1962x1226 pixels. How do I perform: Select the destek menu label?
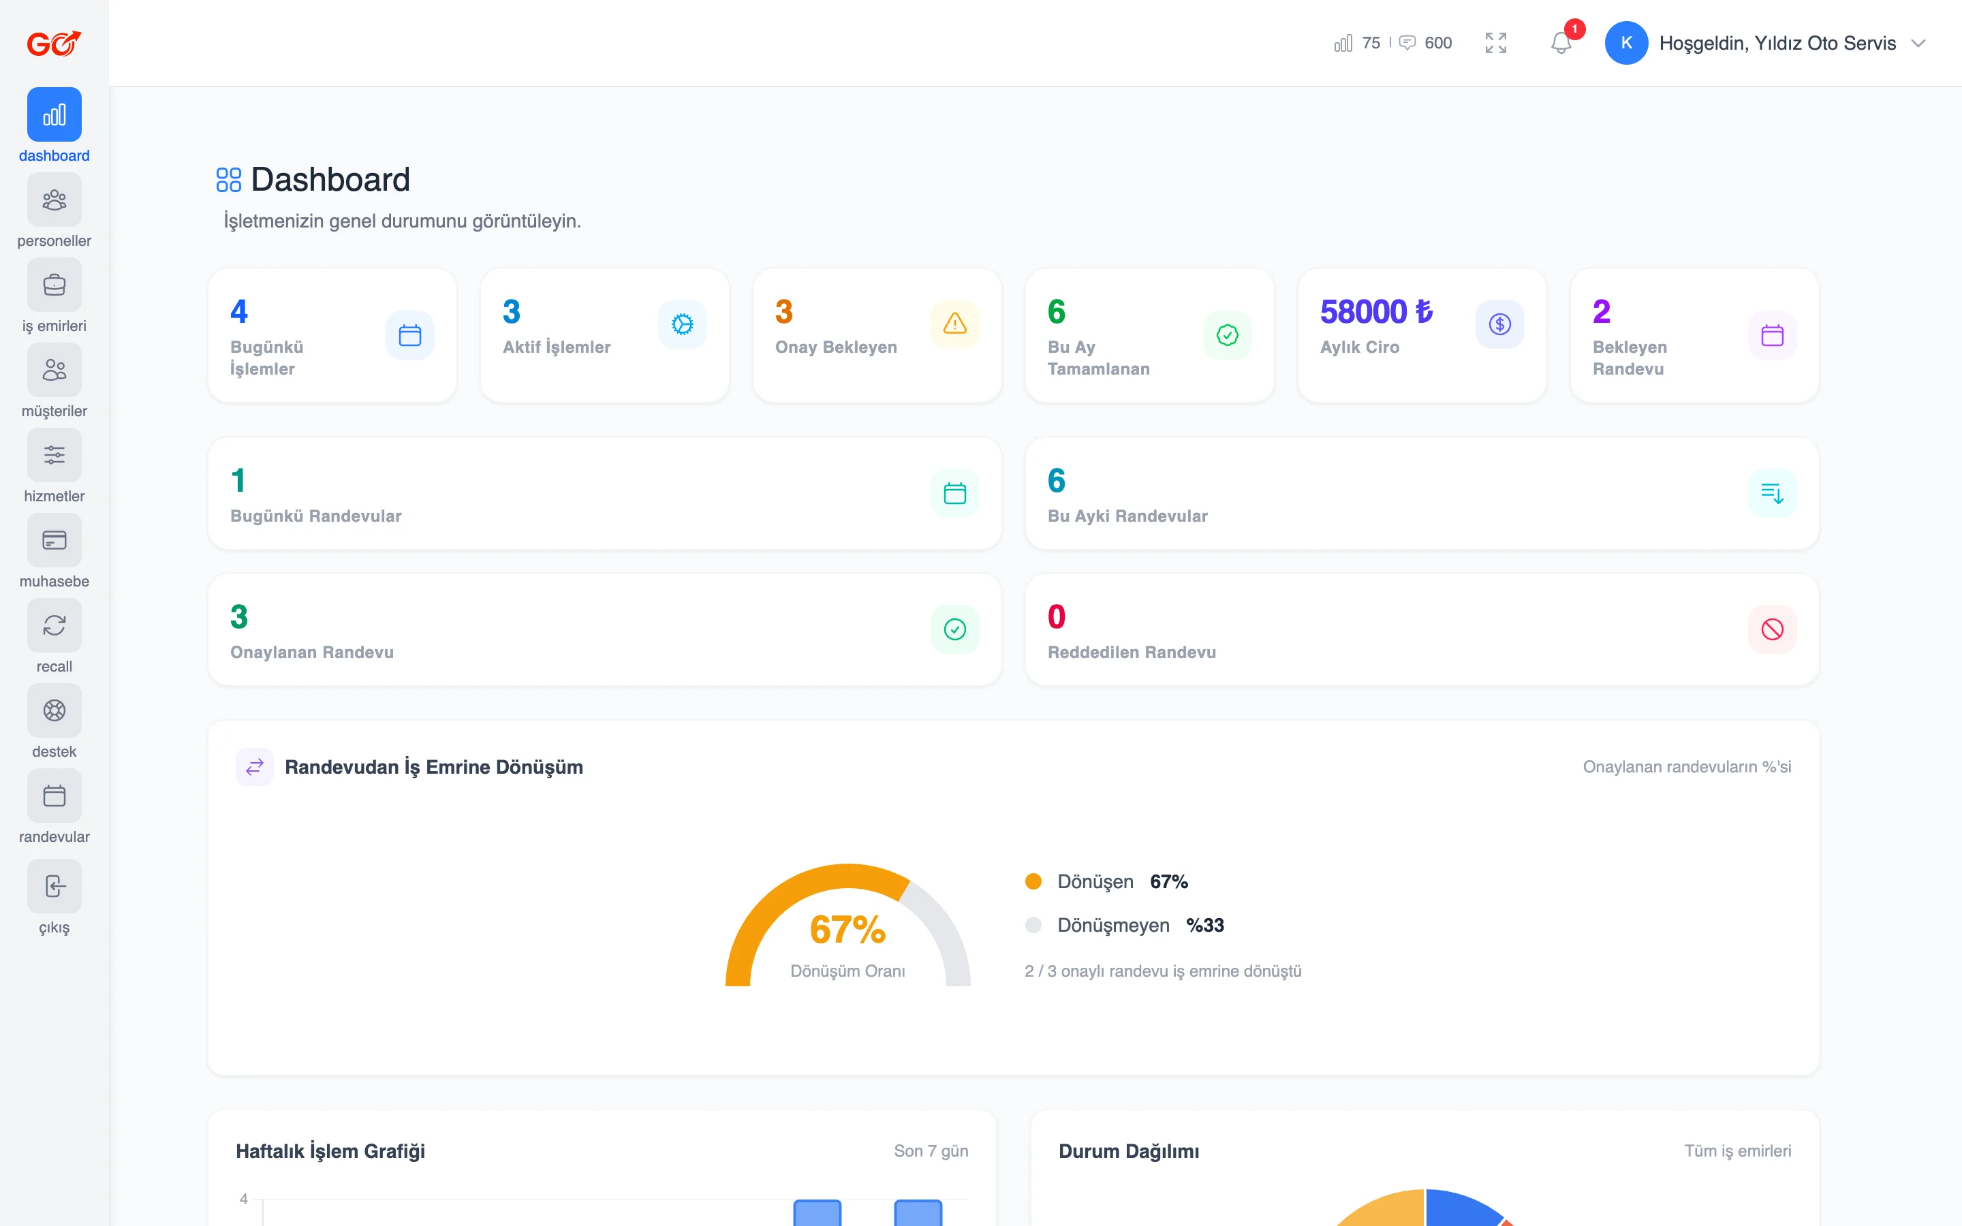click(x=54, y=752)
